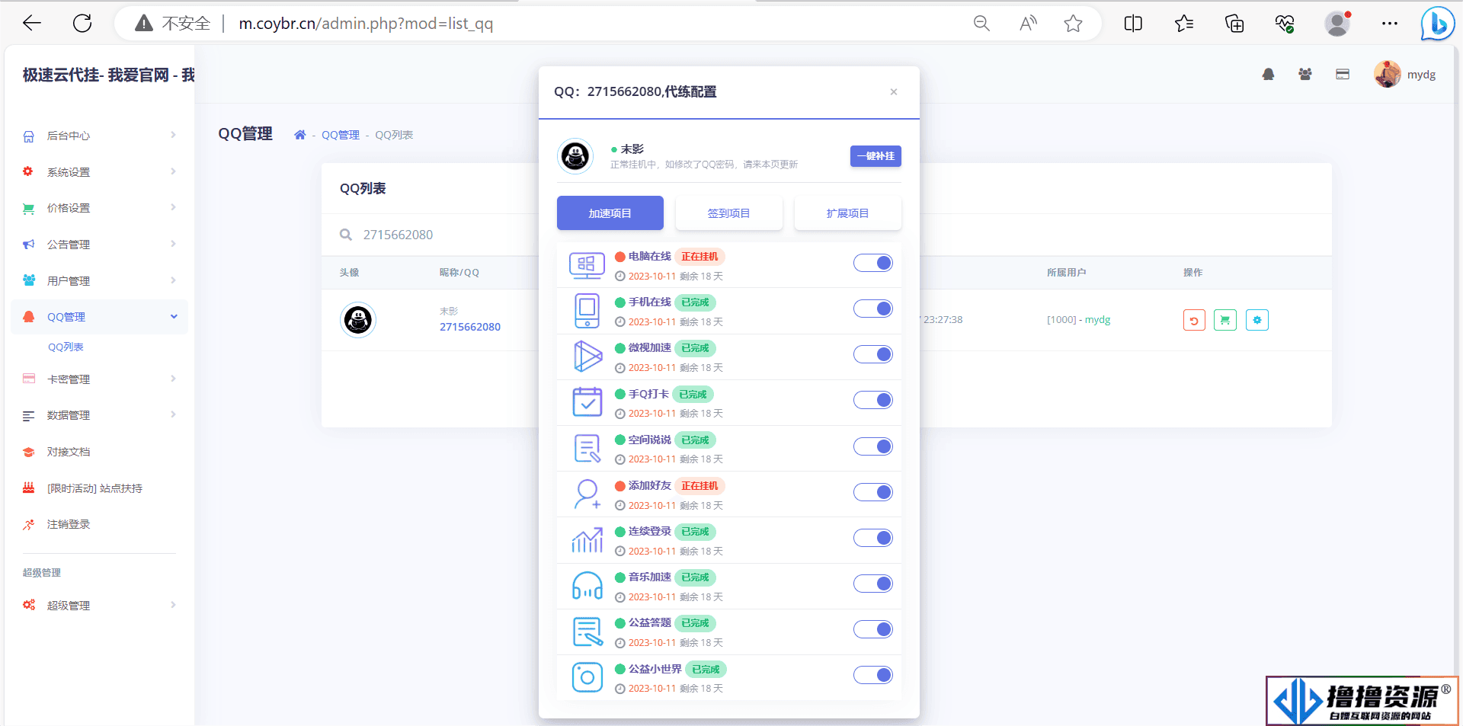Expand the 系统设置 sidebar menu
1463x726 pixels.
point(99,172)
